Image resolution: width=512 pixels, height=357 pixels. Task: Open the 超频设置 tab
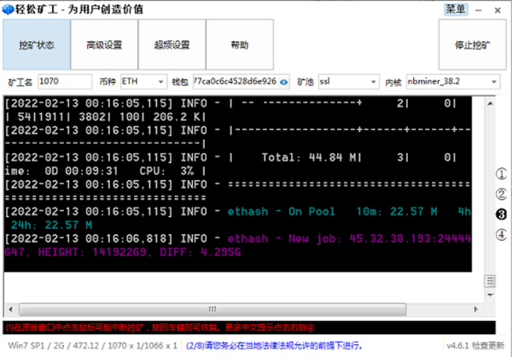pos(172,44)
